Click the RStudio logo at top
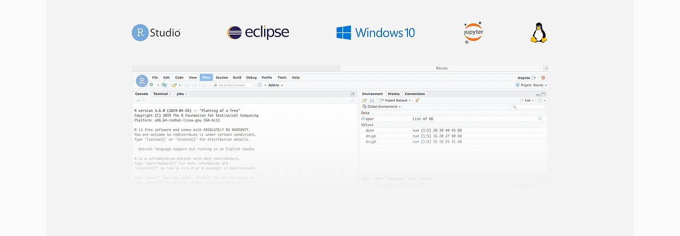 click(x=156, y=32)
